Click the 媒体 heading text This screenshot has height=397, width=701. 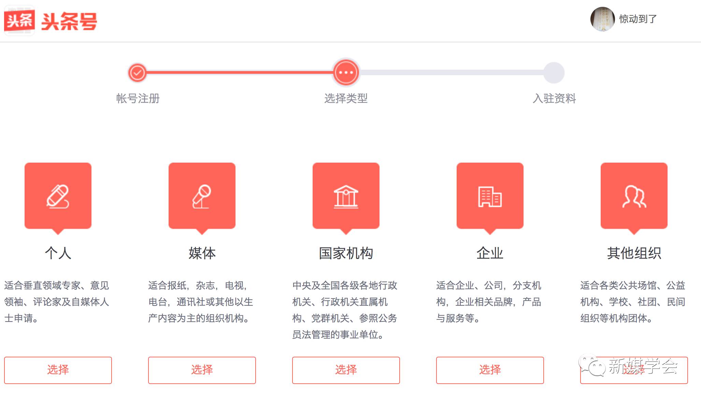(202, 253)
